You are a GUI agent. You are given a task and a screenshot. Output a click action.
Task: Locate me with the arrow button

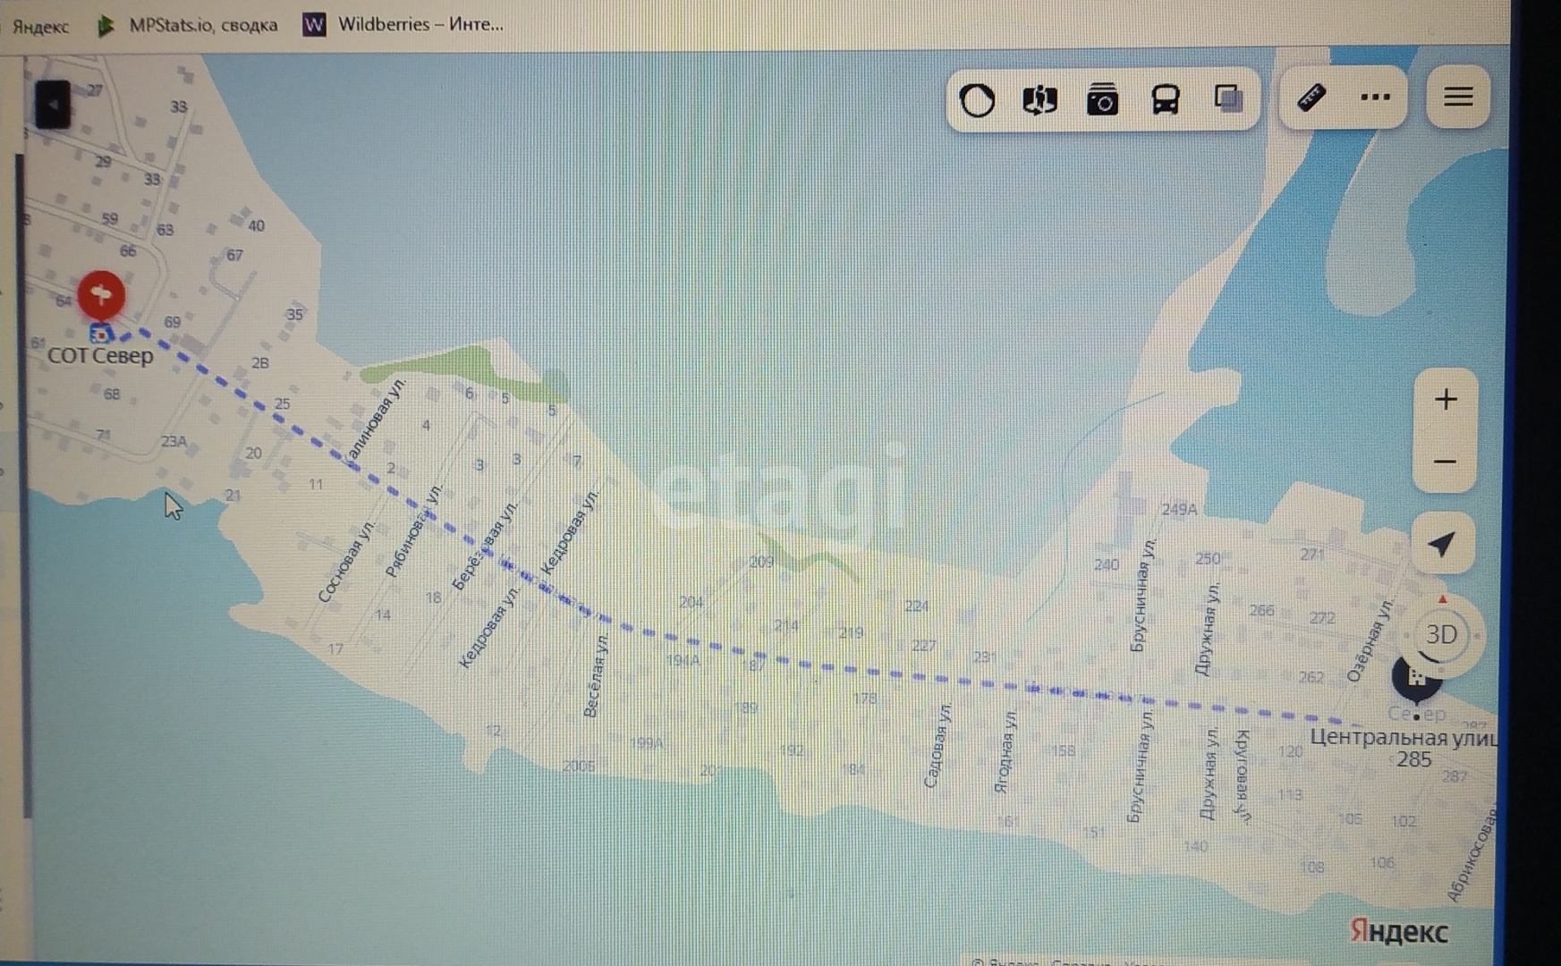[1442, 542]
